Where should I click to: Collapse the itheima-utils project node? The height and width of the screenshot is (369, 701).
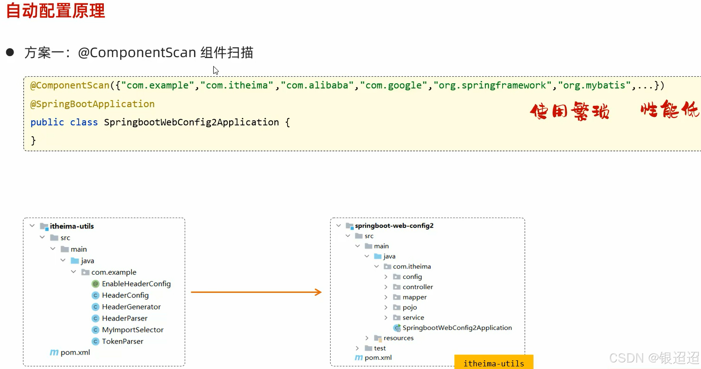coord(32,226)
